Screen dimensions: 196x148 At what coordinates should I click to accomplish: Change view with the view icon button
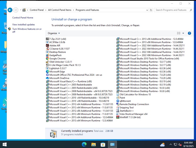tap(179, 33)
